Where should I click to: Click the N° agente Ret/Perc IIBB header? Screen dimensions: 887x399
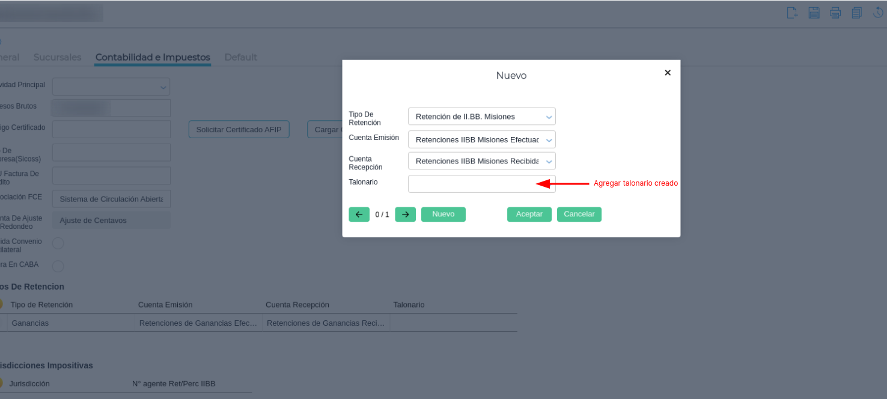(174, 383)
